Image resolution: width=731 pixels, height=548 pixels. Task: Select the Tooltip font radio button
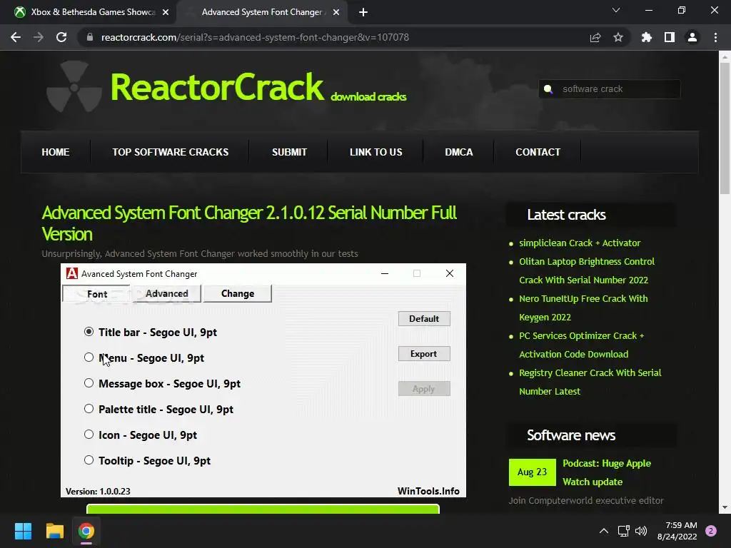pyautogui.click(x=89, y=460)
